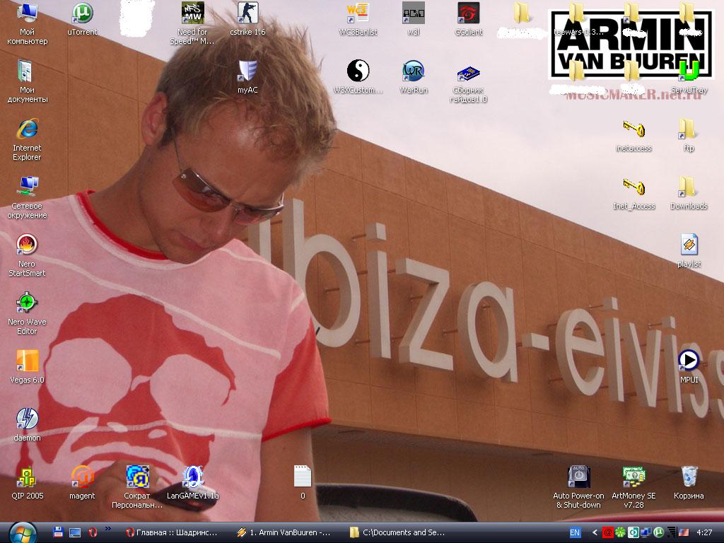This screenshot has height=543, width=724.
Task: Open the Downloads folder shortcut
Action: click(689, 194)
